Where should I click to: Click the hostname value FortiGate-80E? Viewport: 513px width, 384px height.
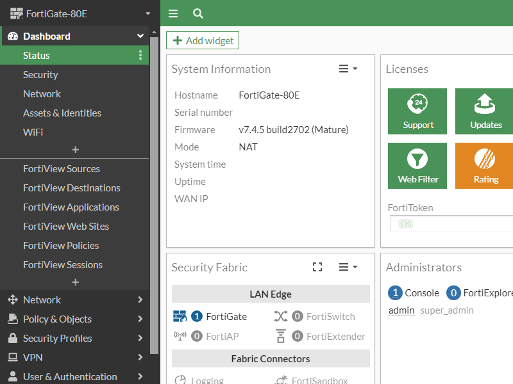[269, 95]
